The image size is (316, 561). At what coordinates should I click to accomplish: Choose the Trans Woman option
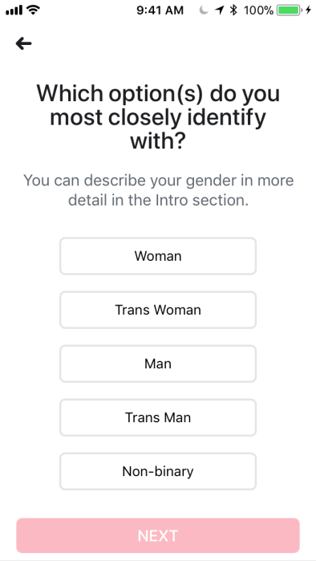tap(158, 310)
